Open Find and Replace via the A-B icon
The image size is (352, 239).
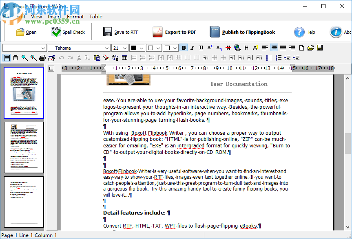[x=115, y=57]
